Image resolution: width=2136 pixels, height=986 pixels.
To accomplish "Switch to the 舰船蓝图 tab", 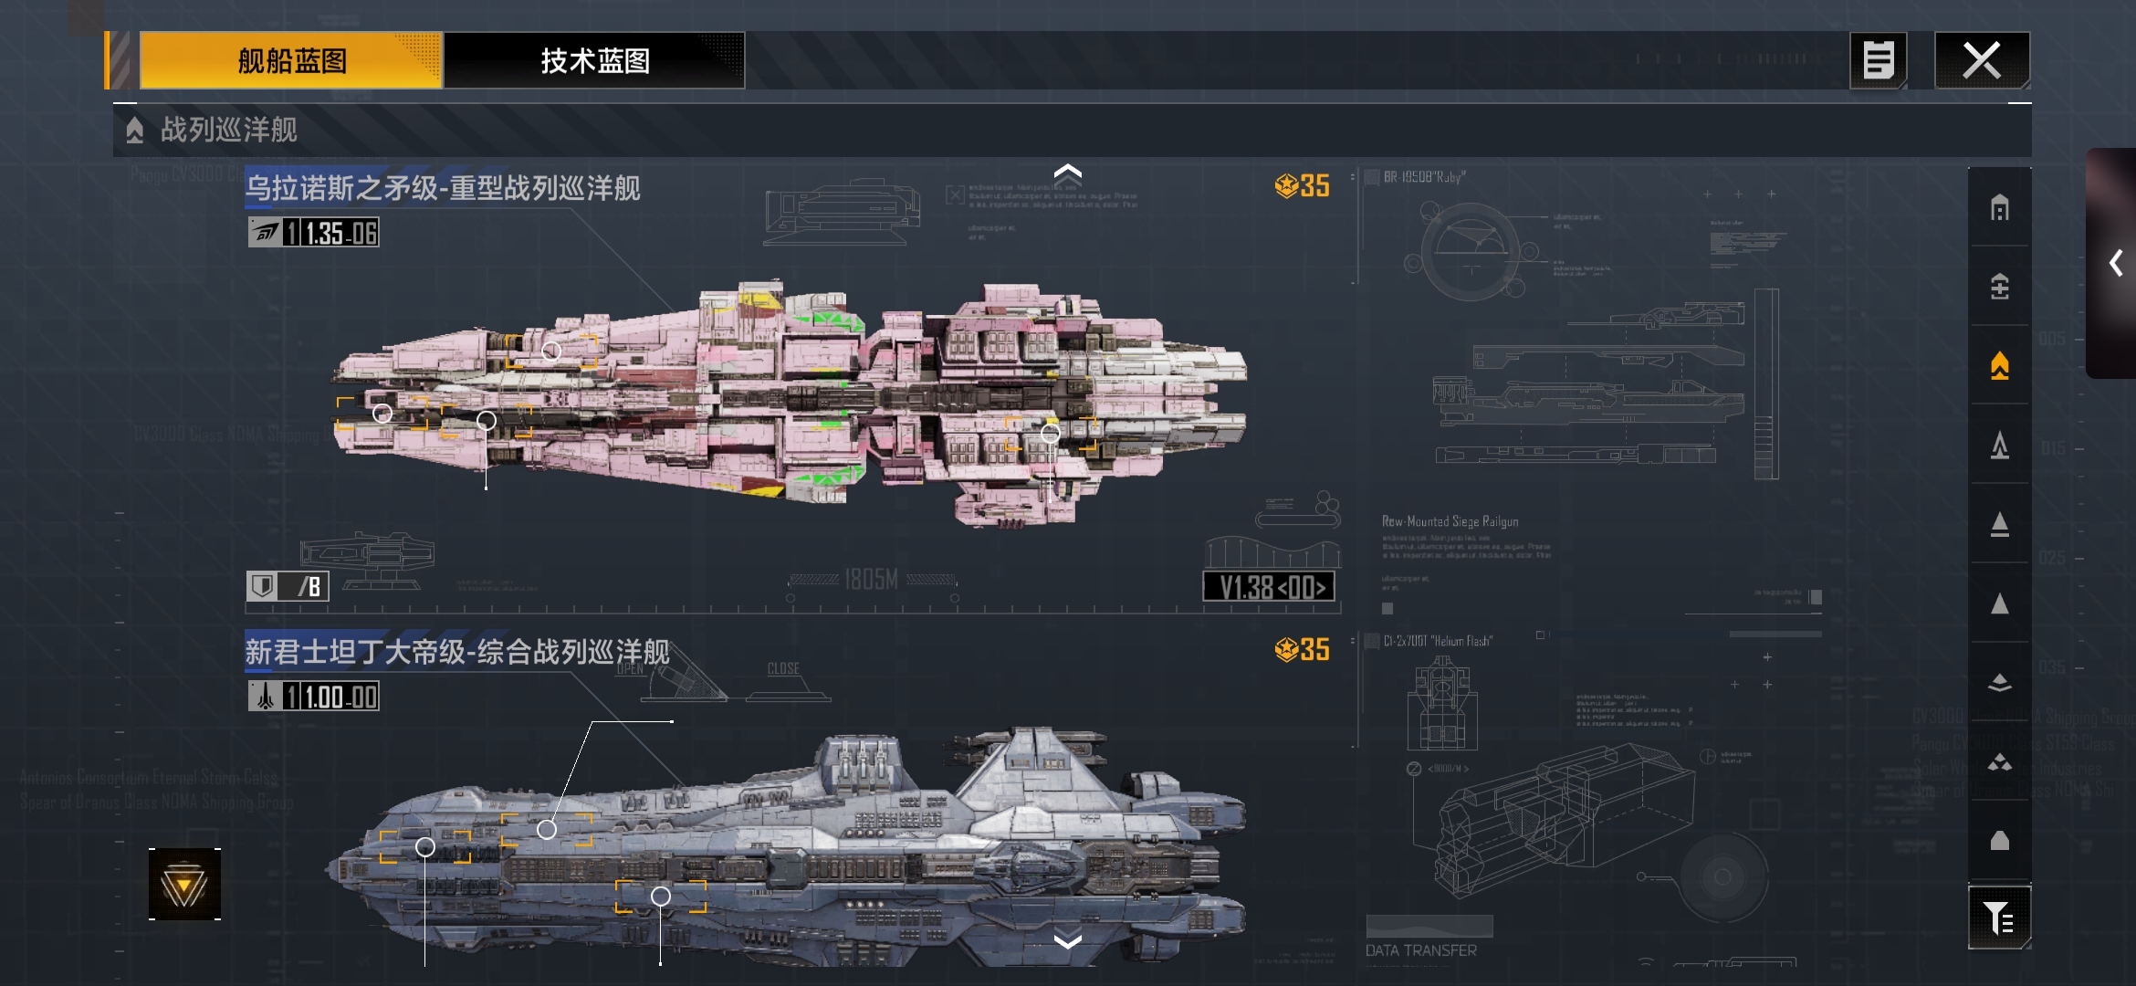I will coord(291,61).
